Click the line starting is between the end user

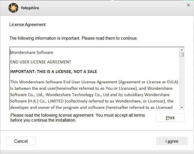click(x=91, y=88)
